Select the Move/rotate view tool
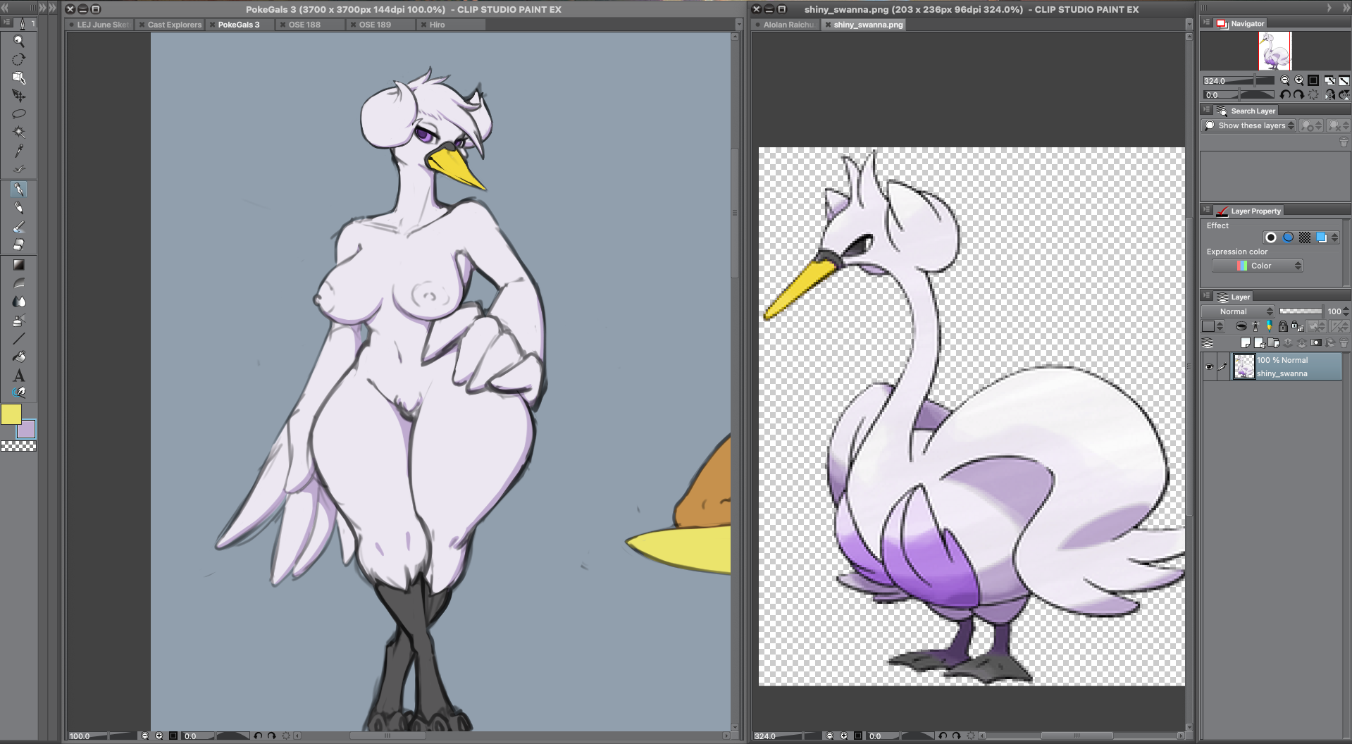Image resolution: width=1352 pixels, height=744 pixels. [x=19, y=60]
